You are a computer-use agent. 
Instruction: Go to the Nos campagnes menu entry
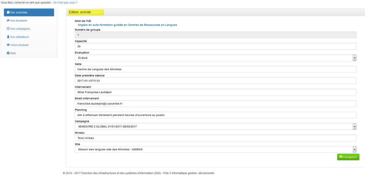tap(20, 29)
